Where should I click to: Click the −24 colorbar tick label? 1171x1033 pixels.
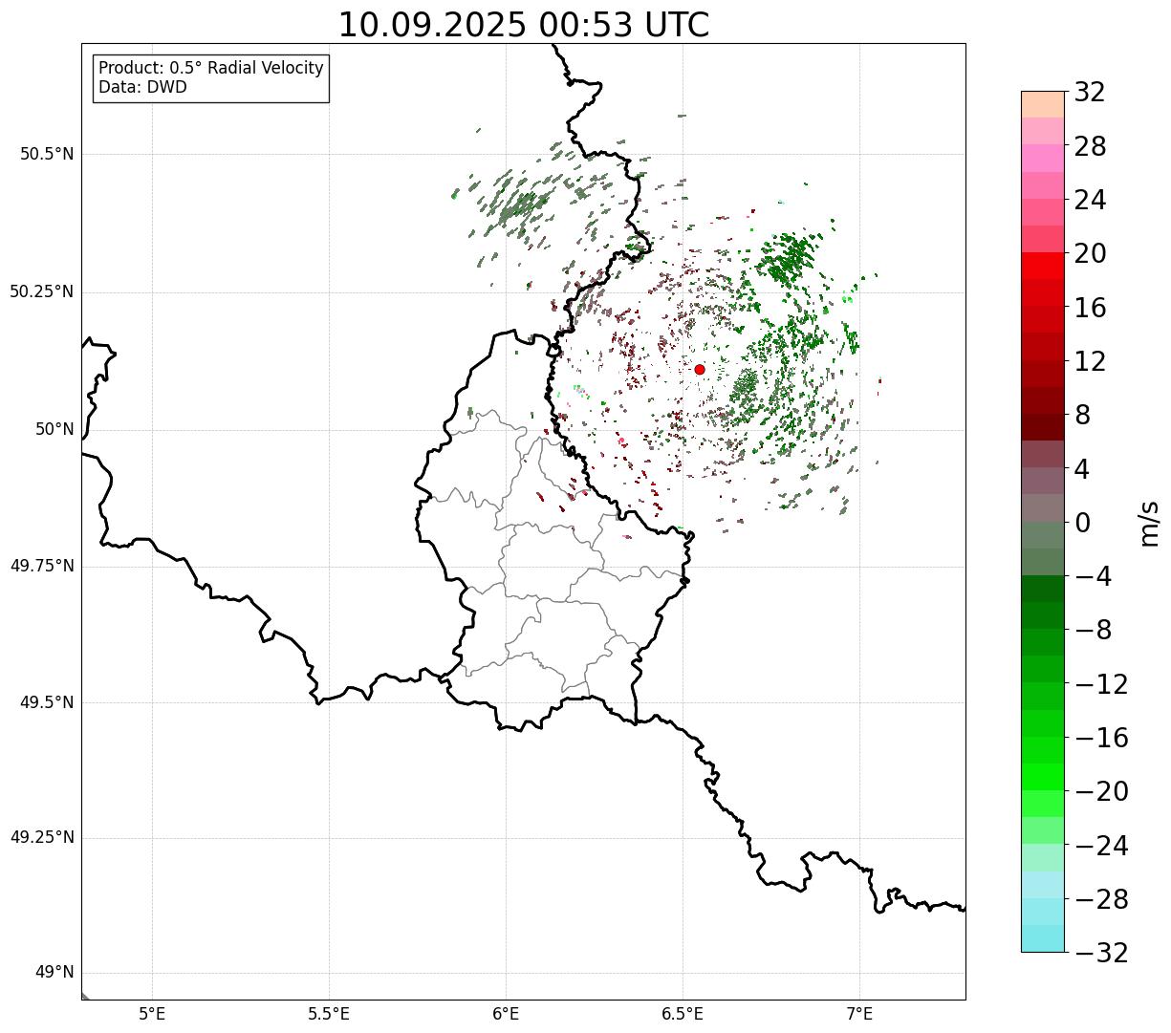(x=1101, y=847)
